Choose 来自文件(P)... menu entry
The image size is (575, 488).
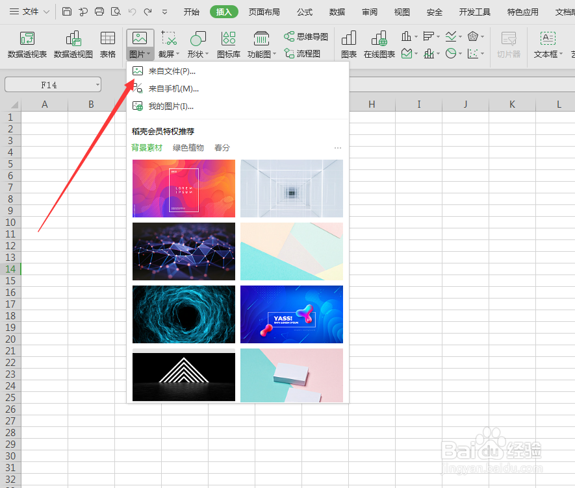238,71
